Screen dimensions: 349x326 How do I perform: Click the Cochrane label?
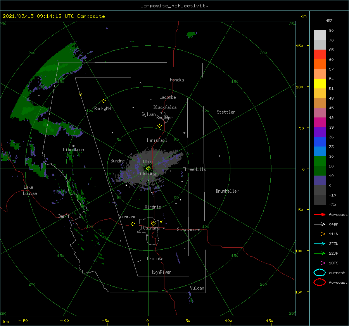127,217
